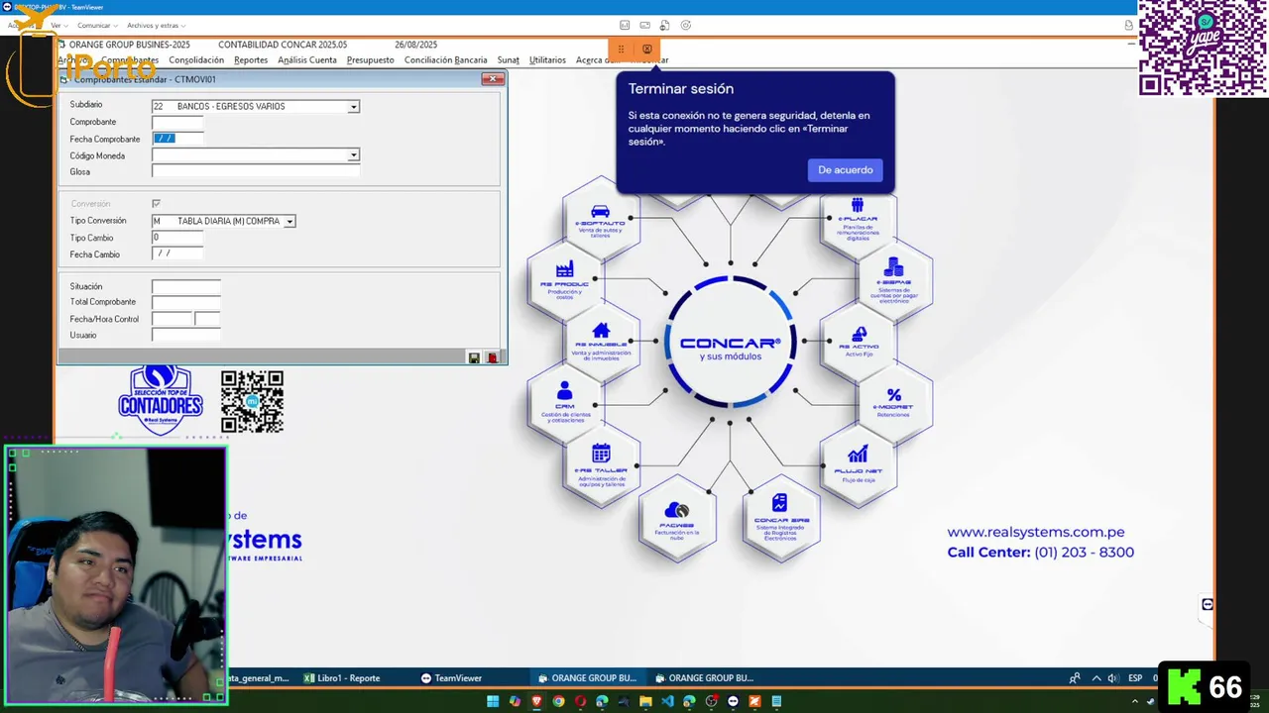This screenshot has height=713, width=1269.
Task: Open Opera browser from the taskbar
Action: [x=580, y=701]
